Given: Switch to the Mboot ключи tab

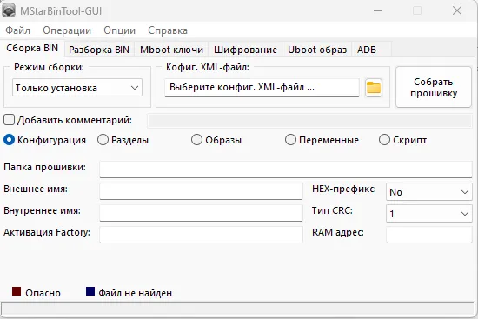Looking at the screenshot, I should pyautogui.click(x=171, y=50).
